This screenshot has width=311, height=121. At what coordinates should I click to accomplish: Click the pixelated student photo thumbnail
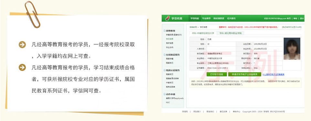pos(292,48)
